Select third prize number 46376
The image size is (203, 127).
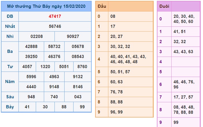pos(54,57)
